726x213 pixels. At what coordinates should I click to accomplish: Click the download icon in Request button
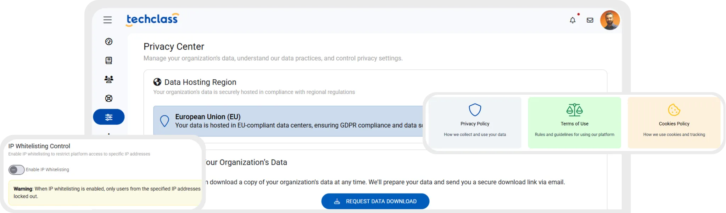(x=337, y=201)
